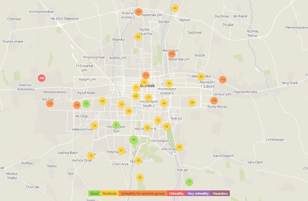Select the purple Very unhealthy legend item
Screen dimensions: 308x201
coord(198,194)
